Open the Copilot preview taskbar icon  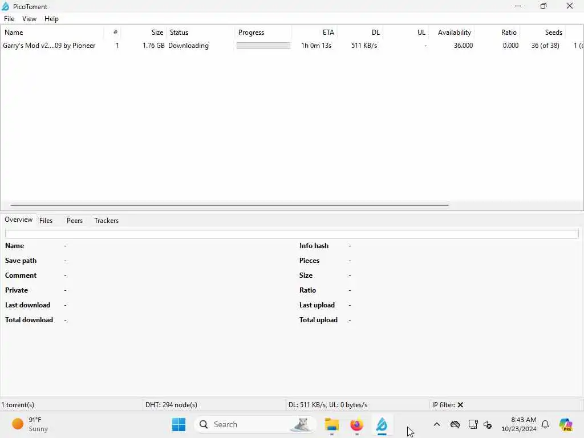coord(566,424)
